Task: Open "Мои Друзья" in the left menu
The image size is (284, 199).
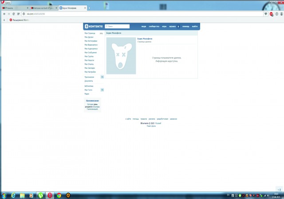Action: [x=89, y=37]
